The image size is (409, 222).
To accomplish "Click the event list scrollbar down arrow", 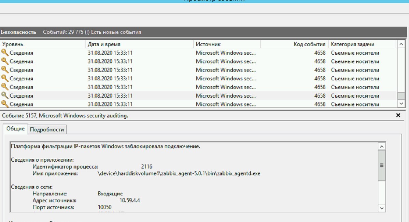I will tap(401, 104).
